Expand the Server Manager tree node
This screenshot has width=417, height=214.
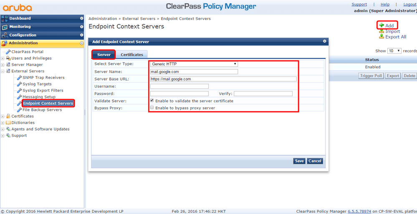click(3, 65)
